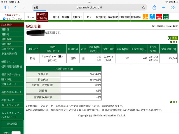This screenshot has height=134, width=179.
Task: Select 信用売建可能銘柄 in the sidebar
Action: (12, 66)
